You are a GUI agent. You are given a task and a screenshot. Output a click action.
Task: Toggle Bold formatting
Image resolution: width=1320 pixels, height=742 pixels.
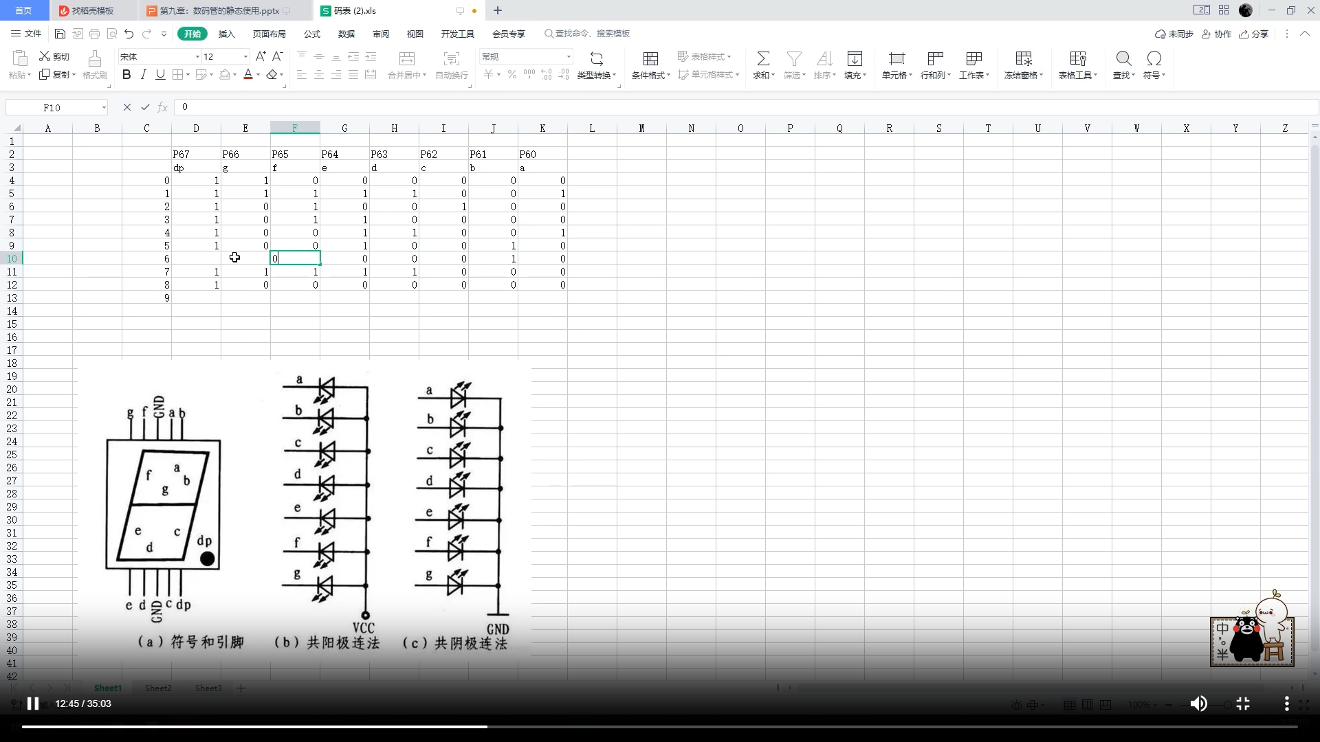(126, 74)
